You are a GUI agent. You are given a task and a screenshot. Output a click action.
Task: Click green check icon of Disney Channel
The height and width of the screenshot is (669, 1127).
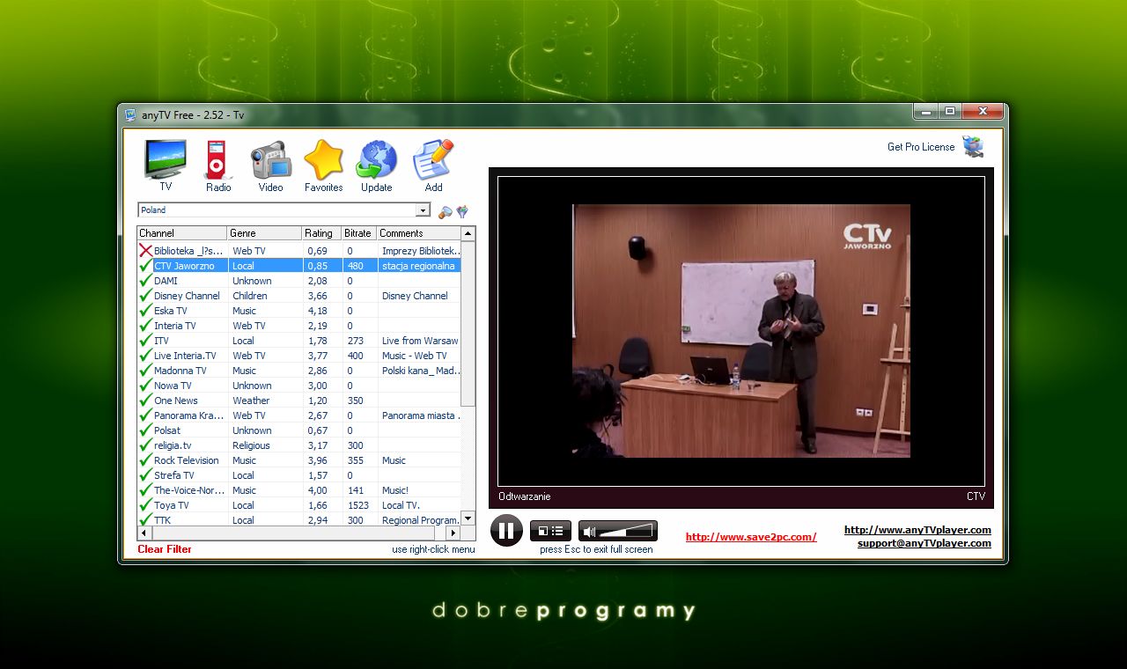145,296
